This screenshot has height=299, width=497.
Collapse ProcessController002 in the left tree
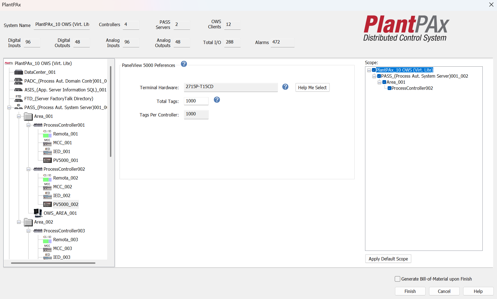(28, 169)
